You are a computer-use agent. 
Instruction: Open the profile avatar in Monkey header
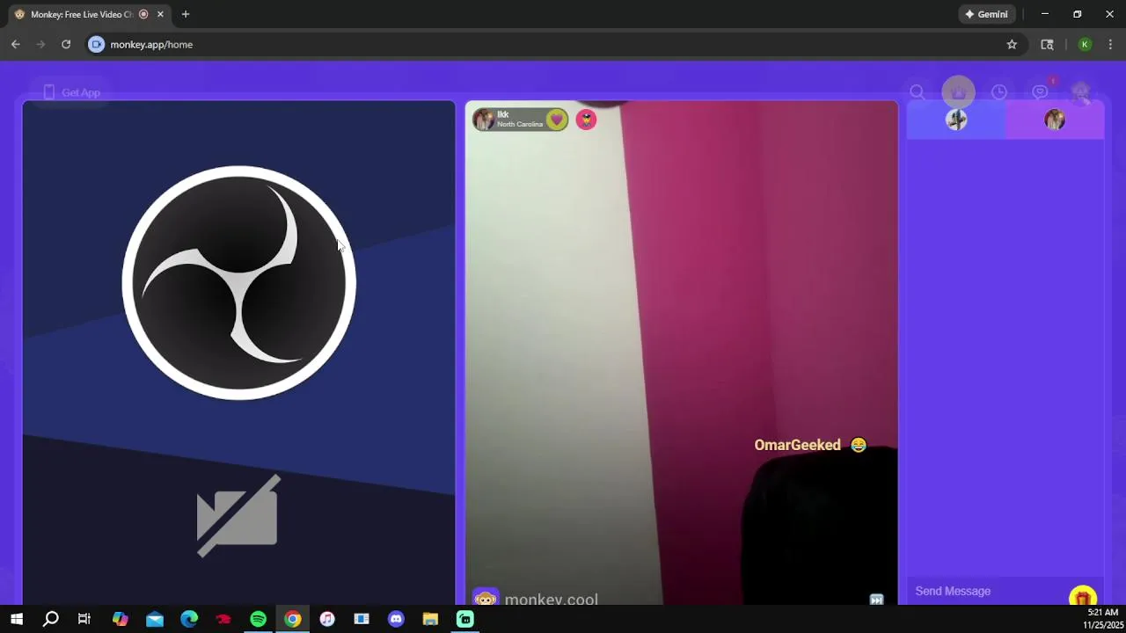[1081, 92]
